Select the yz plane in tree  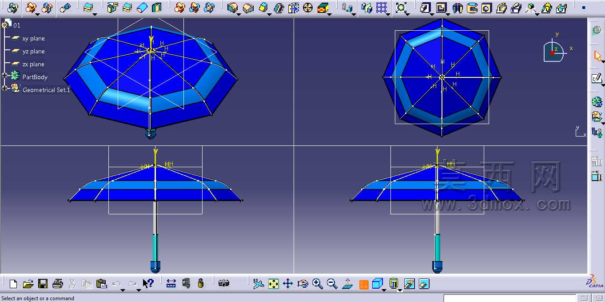[x=33, y=52]
